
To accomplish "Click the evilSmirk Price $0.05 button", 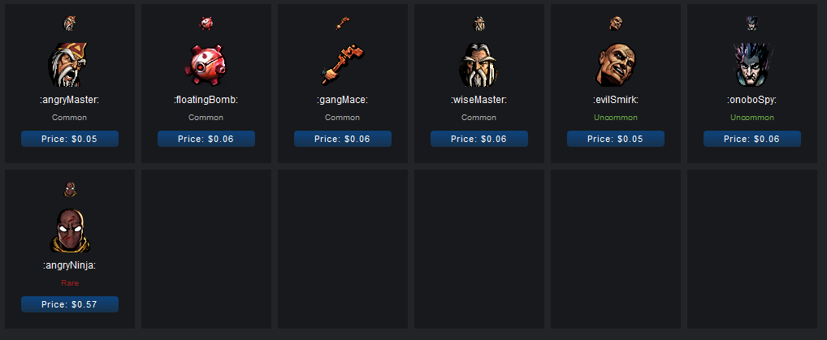I will (616, 139).
